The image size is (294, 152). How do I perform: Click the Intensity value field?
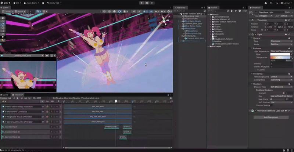(282, 64)
